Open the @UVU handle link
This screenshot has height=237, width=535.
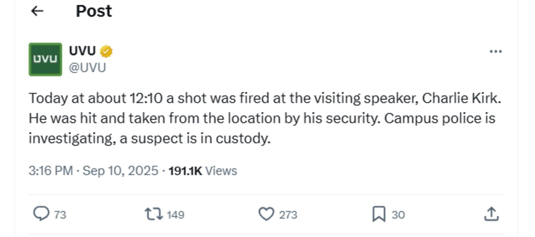88,68
